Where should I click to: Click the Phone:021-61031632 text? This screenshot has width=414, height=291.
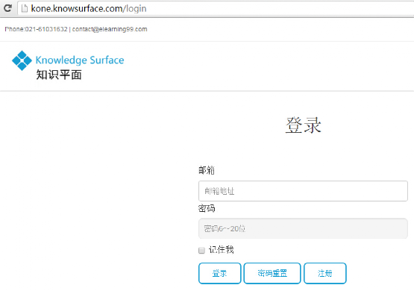tap(36, 29)
